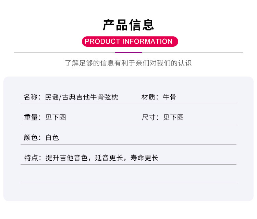Click the 重量 field label
Viewport: 257px width, 219px height.
tap(31, 117)
